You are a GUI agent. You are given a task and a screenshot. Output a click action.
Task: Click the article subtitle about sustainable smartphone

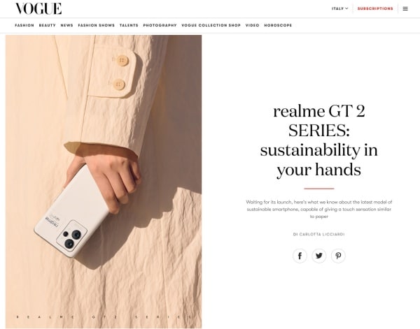pos(319,210)
